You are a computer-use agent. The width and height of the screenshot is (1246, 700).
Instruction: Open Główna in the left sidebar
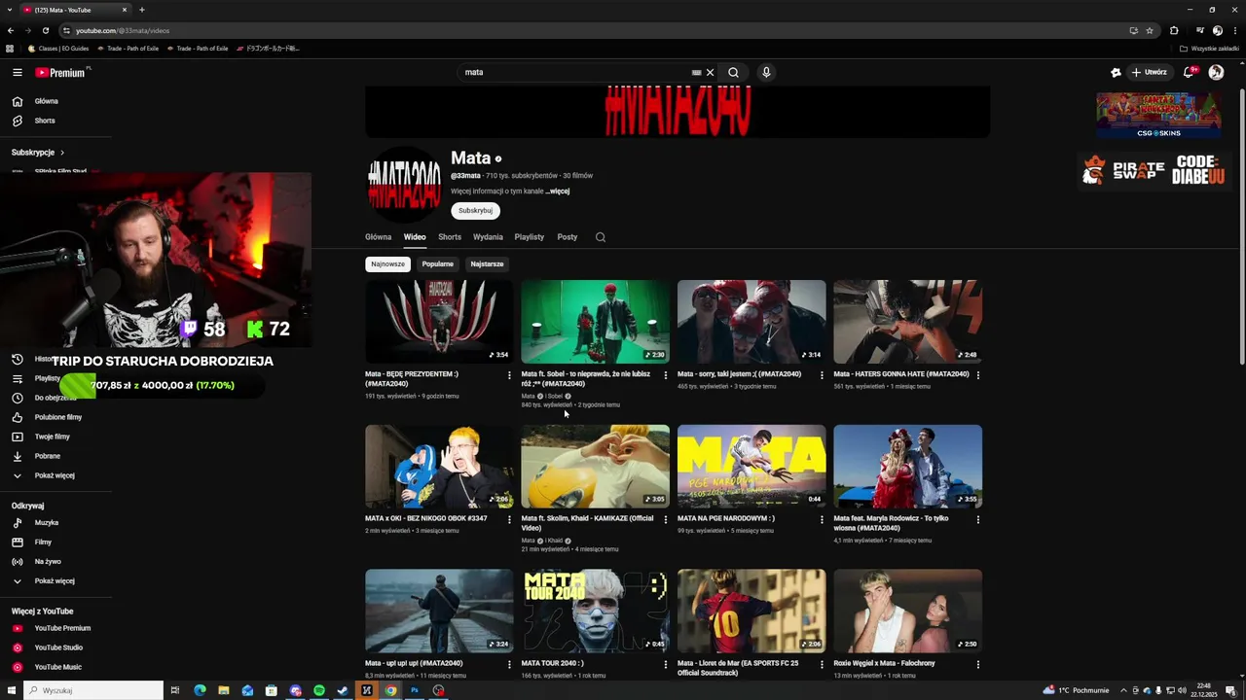(46, 101)
